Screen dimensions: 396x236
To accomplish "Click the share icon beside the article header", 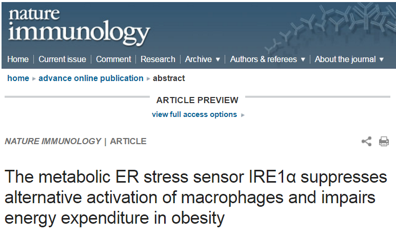I will point(366,141).
